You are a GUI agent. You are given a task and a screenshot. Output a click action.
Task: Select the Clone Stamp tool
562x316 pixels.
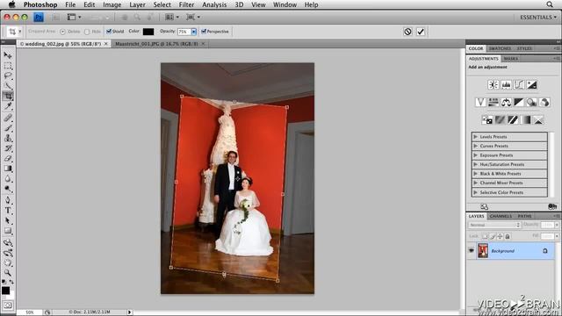[x=8, y=138]
